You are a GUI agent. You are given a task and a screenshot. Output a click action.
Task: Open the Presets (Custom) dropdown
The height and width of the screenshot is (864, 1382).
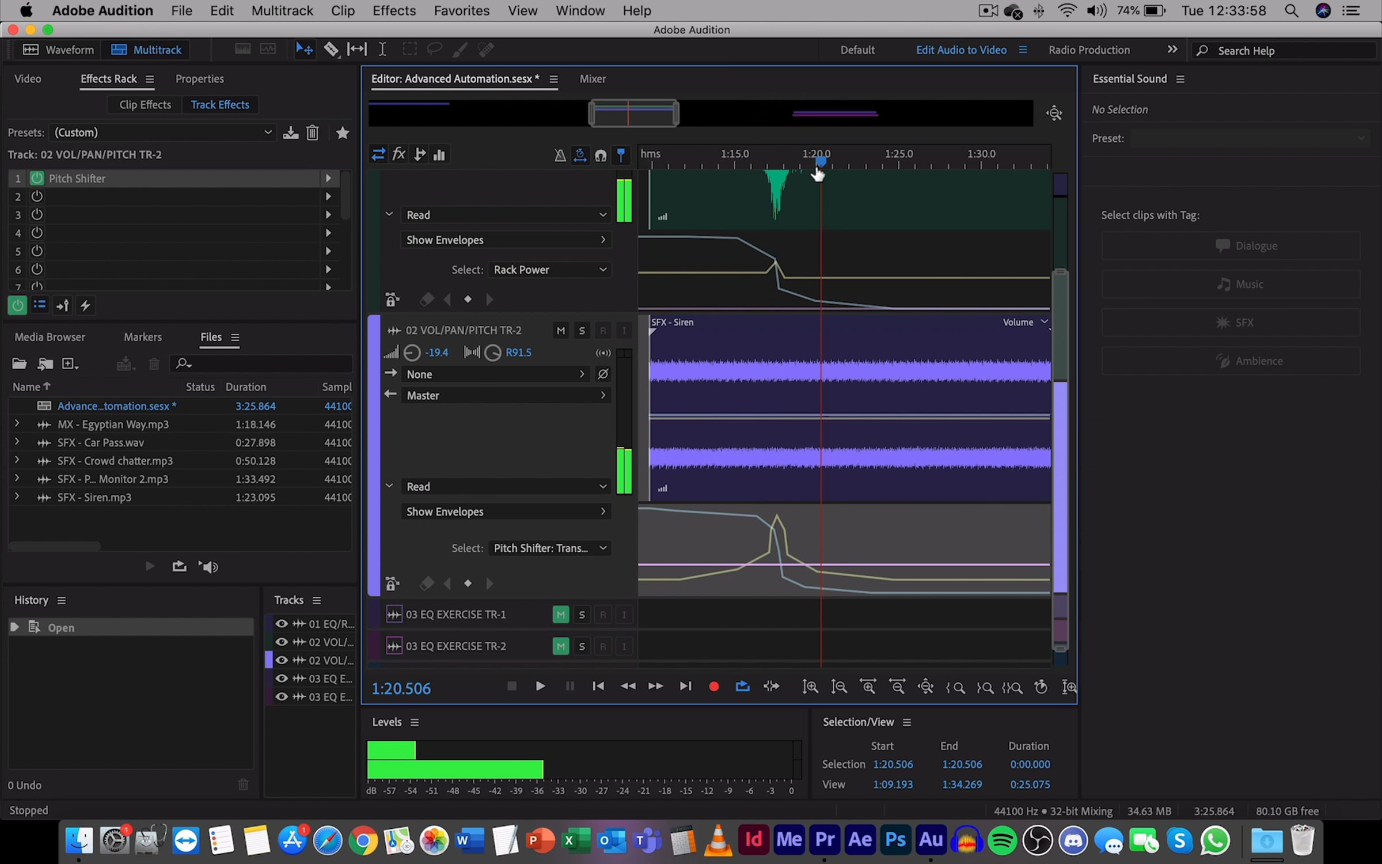click(161, 132)
